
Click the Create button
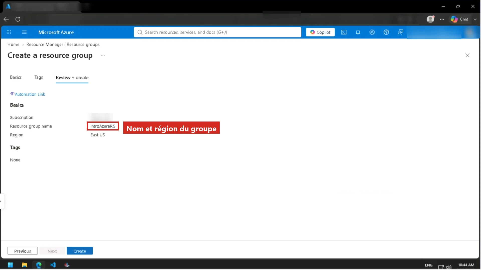pyautogui.click(x=80, y=251)
